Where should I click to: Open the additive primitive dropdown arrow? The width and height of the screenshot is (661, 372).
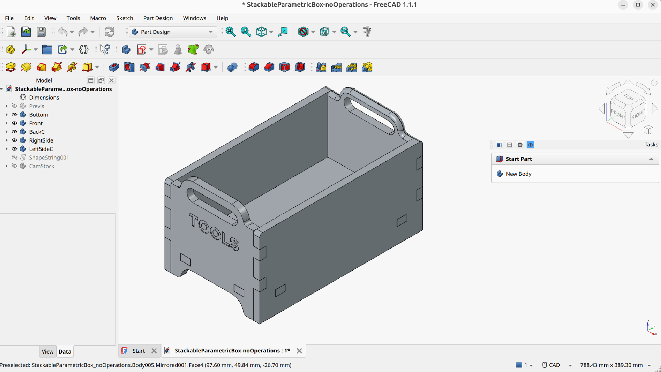pos(97,67)
